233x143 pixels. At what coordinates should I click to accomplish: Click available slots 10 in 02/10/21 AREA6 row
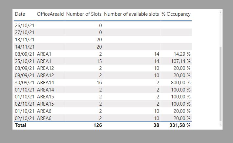tap(157, 118)
